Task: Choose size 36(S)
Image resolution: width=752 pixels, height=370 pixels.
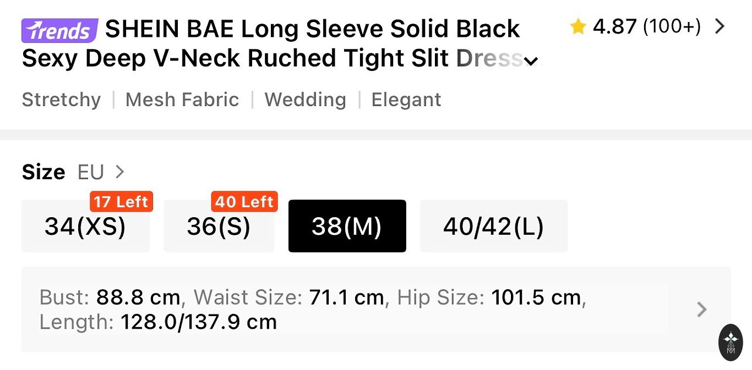Action: (219, 226)
